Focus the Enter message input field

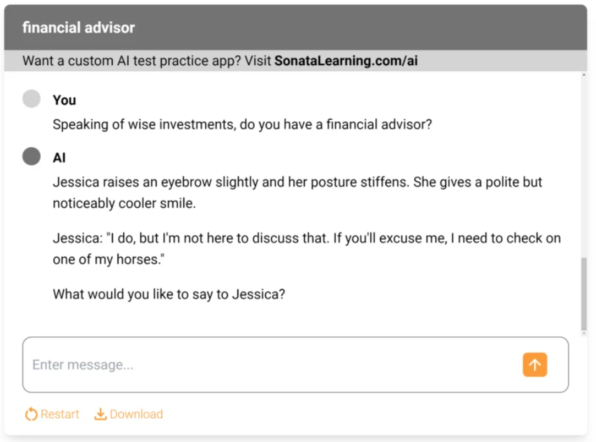267,365
